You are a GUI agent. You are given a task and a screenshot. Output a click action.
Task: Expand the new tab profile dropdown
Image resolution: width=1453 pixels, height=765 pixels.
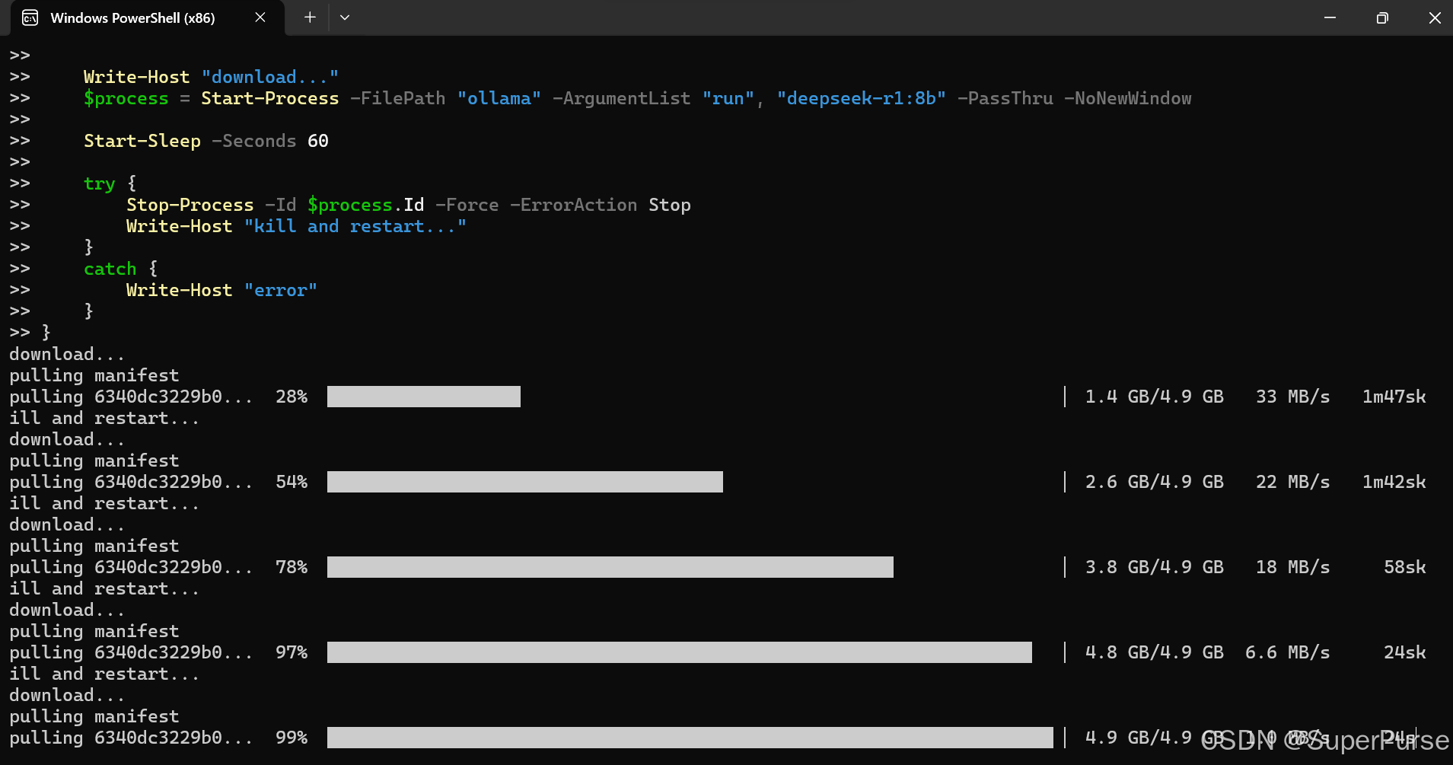(x=345, y=18)
